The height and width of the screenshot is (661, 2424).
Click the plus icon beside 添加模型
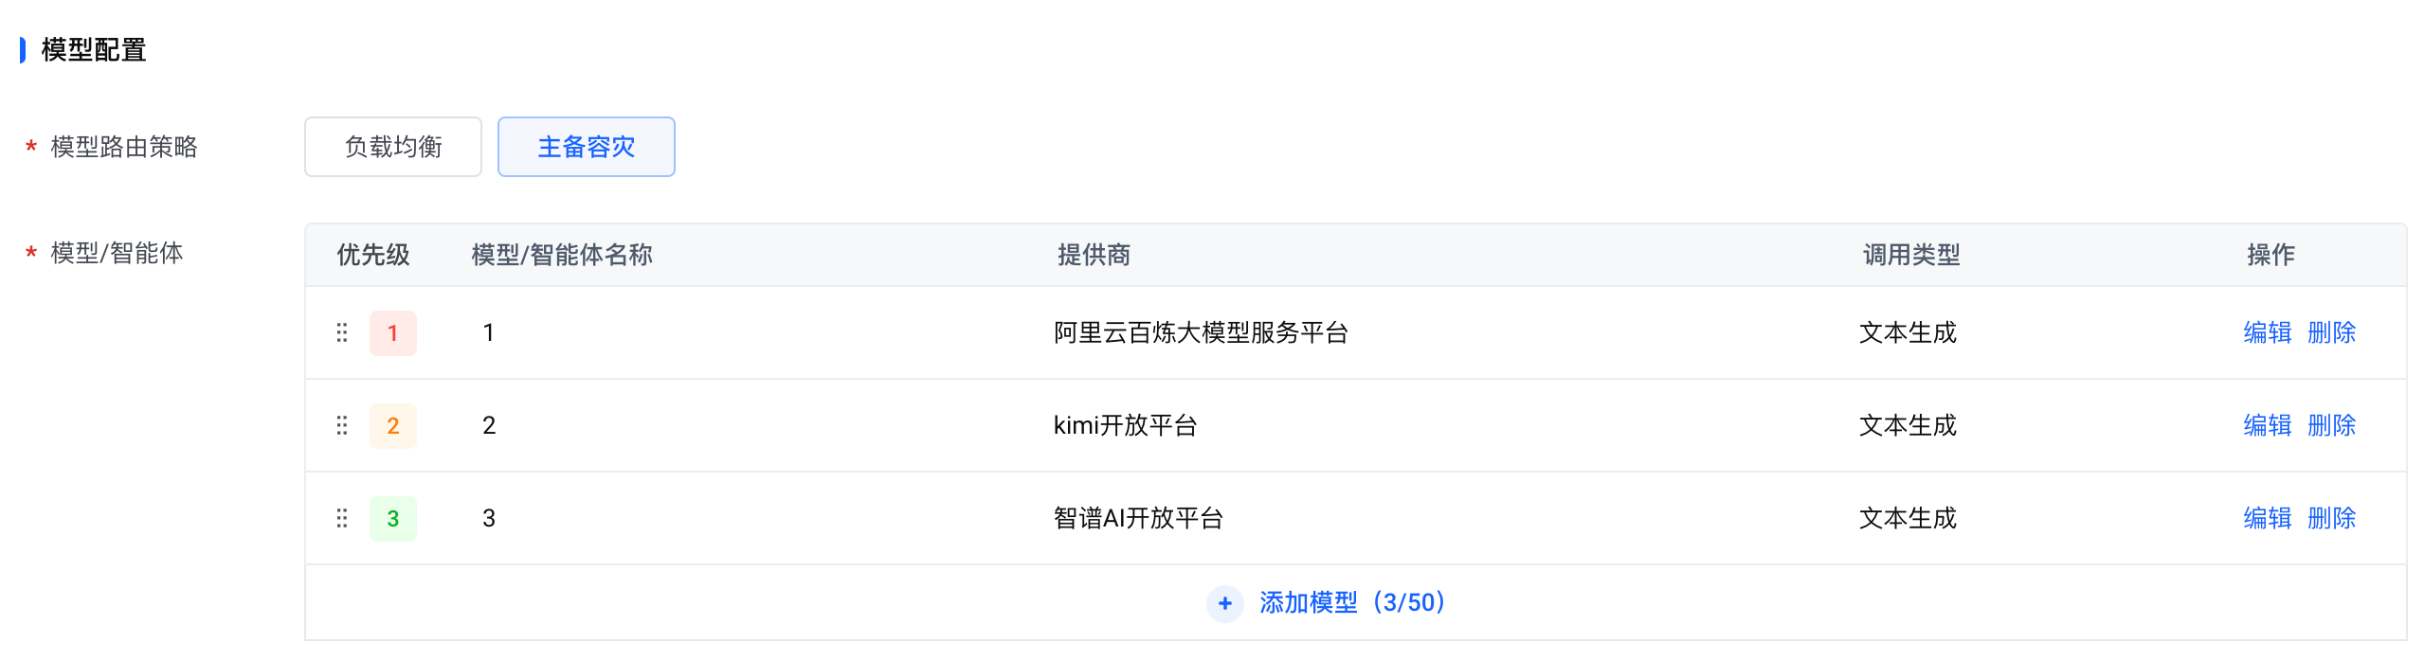(1224, 603)
